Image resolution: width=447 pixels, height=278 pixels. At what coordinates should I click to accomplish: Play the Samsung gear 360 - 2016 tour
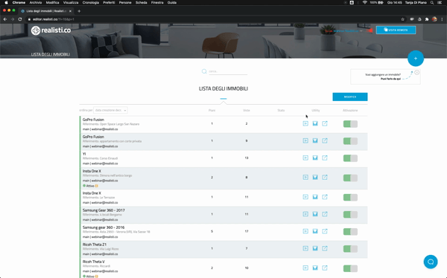point(305,231)
